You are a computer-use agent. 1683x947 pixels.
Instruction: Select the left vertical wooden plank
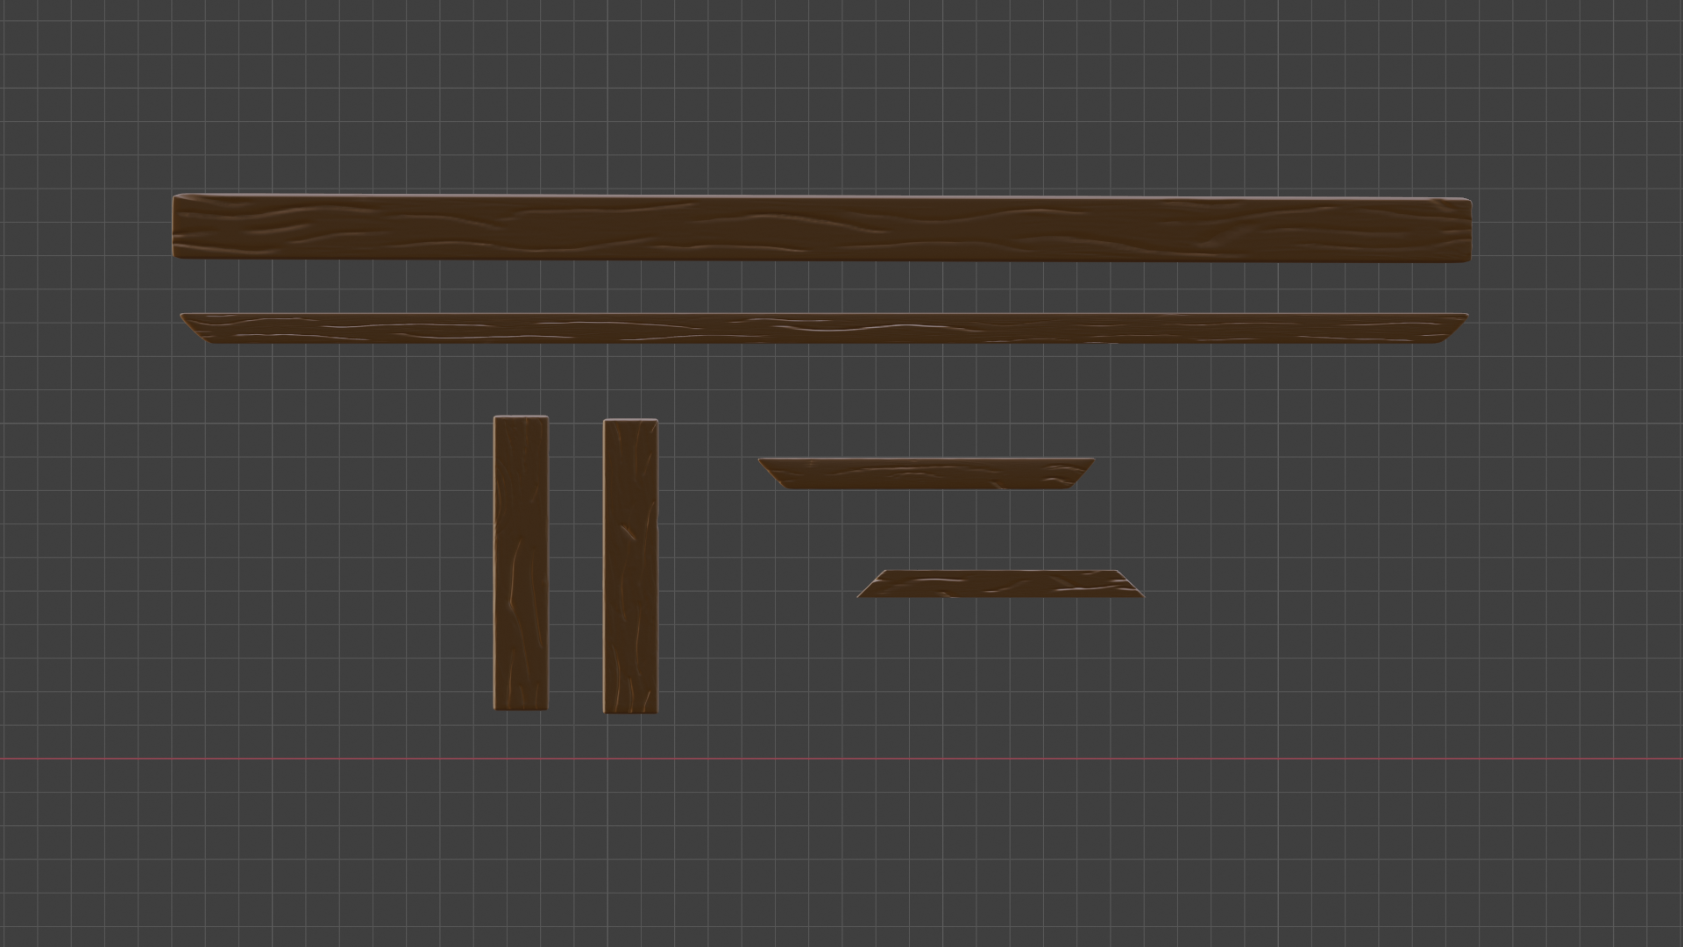click(521, 563)
